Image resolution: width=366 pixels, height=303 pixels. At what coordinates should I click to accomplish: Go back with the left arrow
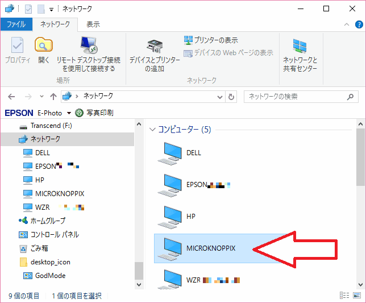(x=11, y=97)
